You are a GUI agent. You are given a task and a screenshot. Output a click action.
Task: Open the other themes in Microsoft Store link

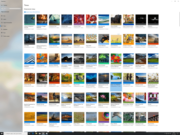33,12
